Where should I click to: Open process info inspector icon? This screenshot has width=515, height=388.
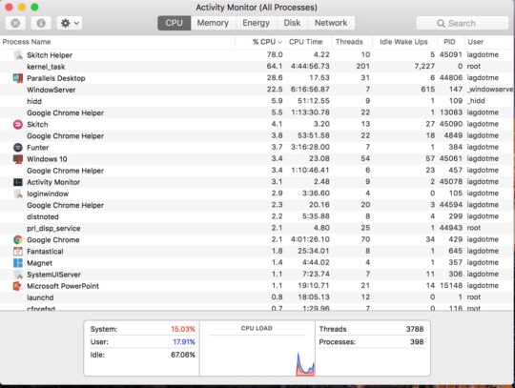point(41,23)
